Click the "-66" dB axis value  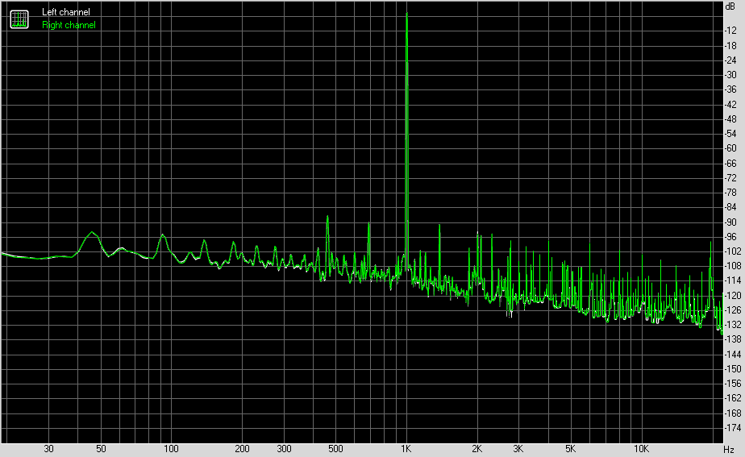[730, 163]
